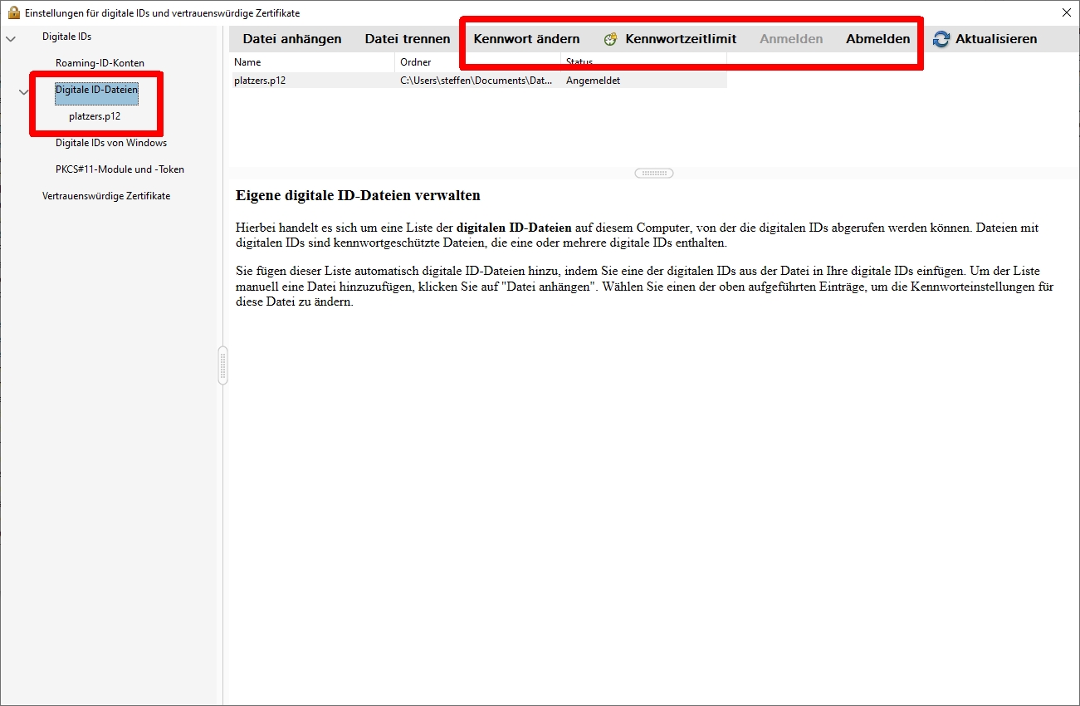The height and width of the screenshot is (706, 1080).
Task: Sort the list by Ordner column
Action: click(477, 62)
